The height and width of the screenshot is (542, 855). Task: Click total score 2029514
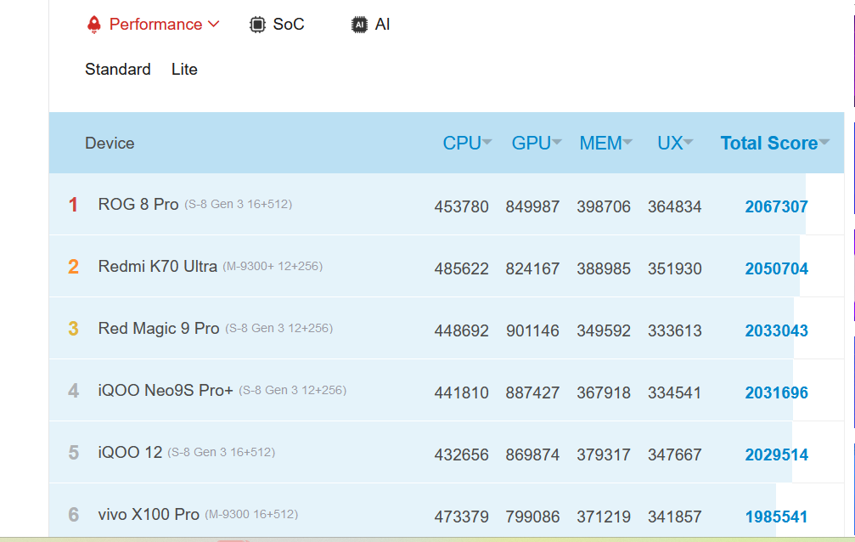coord(777,454)
